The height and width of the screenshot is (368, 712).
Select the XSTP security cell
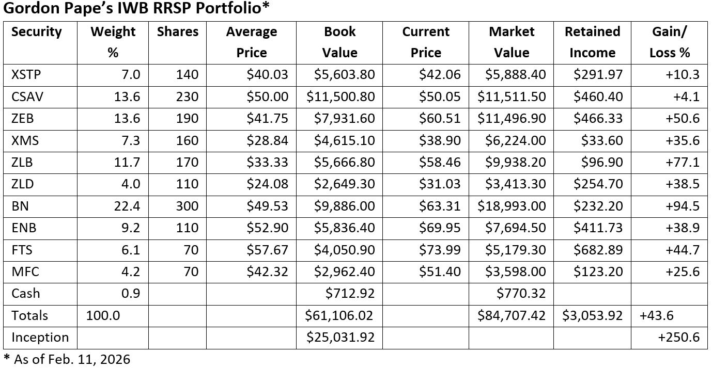[x=26, y=75]
